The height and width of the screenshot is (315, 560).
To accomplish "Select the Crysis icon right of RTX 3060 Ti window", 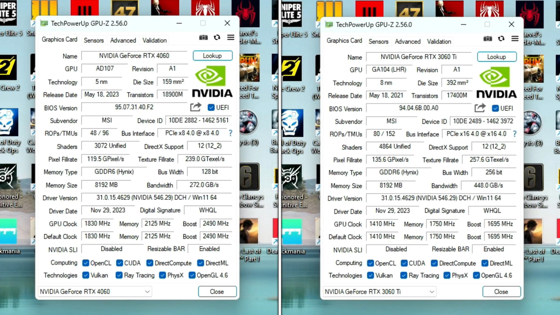I will [x=534, y=123].
